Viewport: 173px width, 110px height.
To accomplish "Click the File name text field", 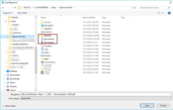I will [95, 95].
